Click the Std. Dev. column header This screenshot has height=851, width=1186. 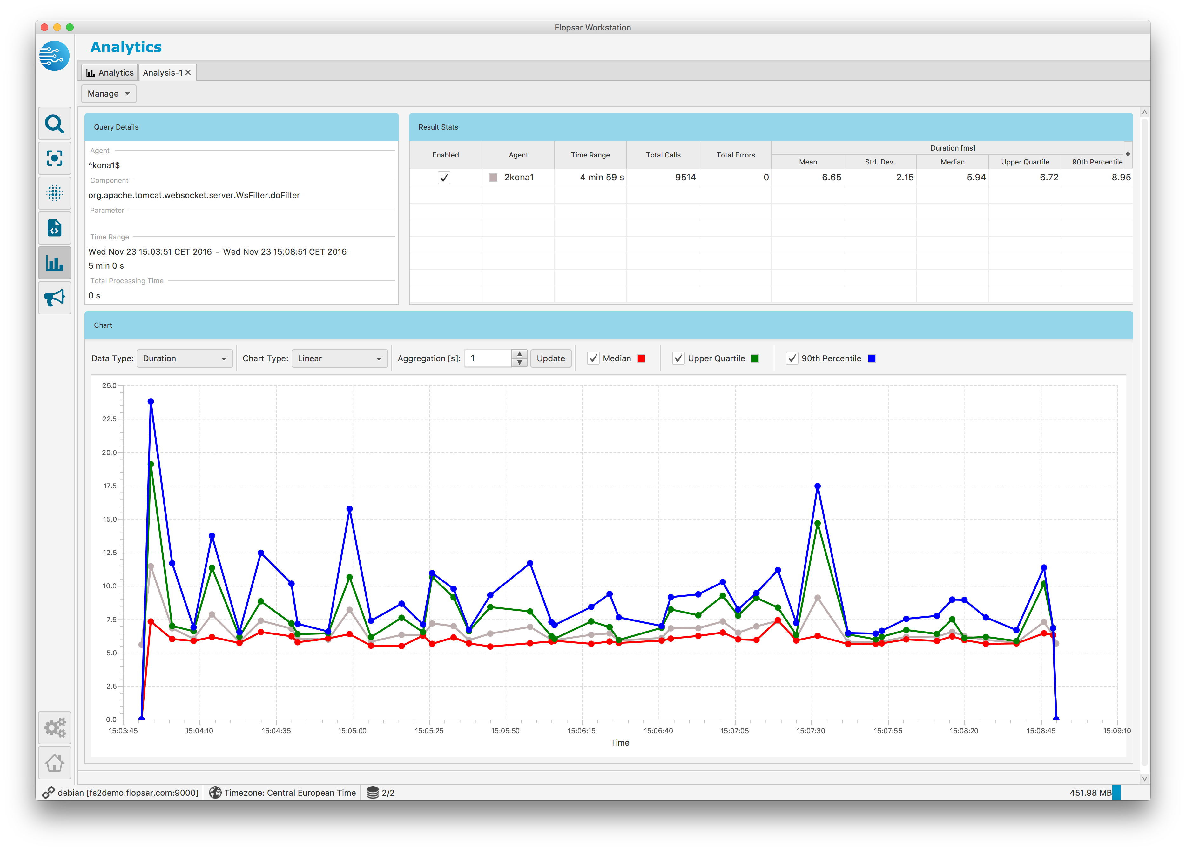(880, 162)
